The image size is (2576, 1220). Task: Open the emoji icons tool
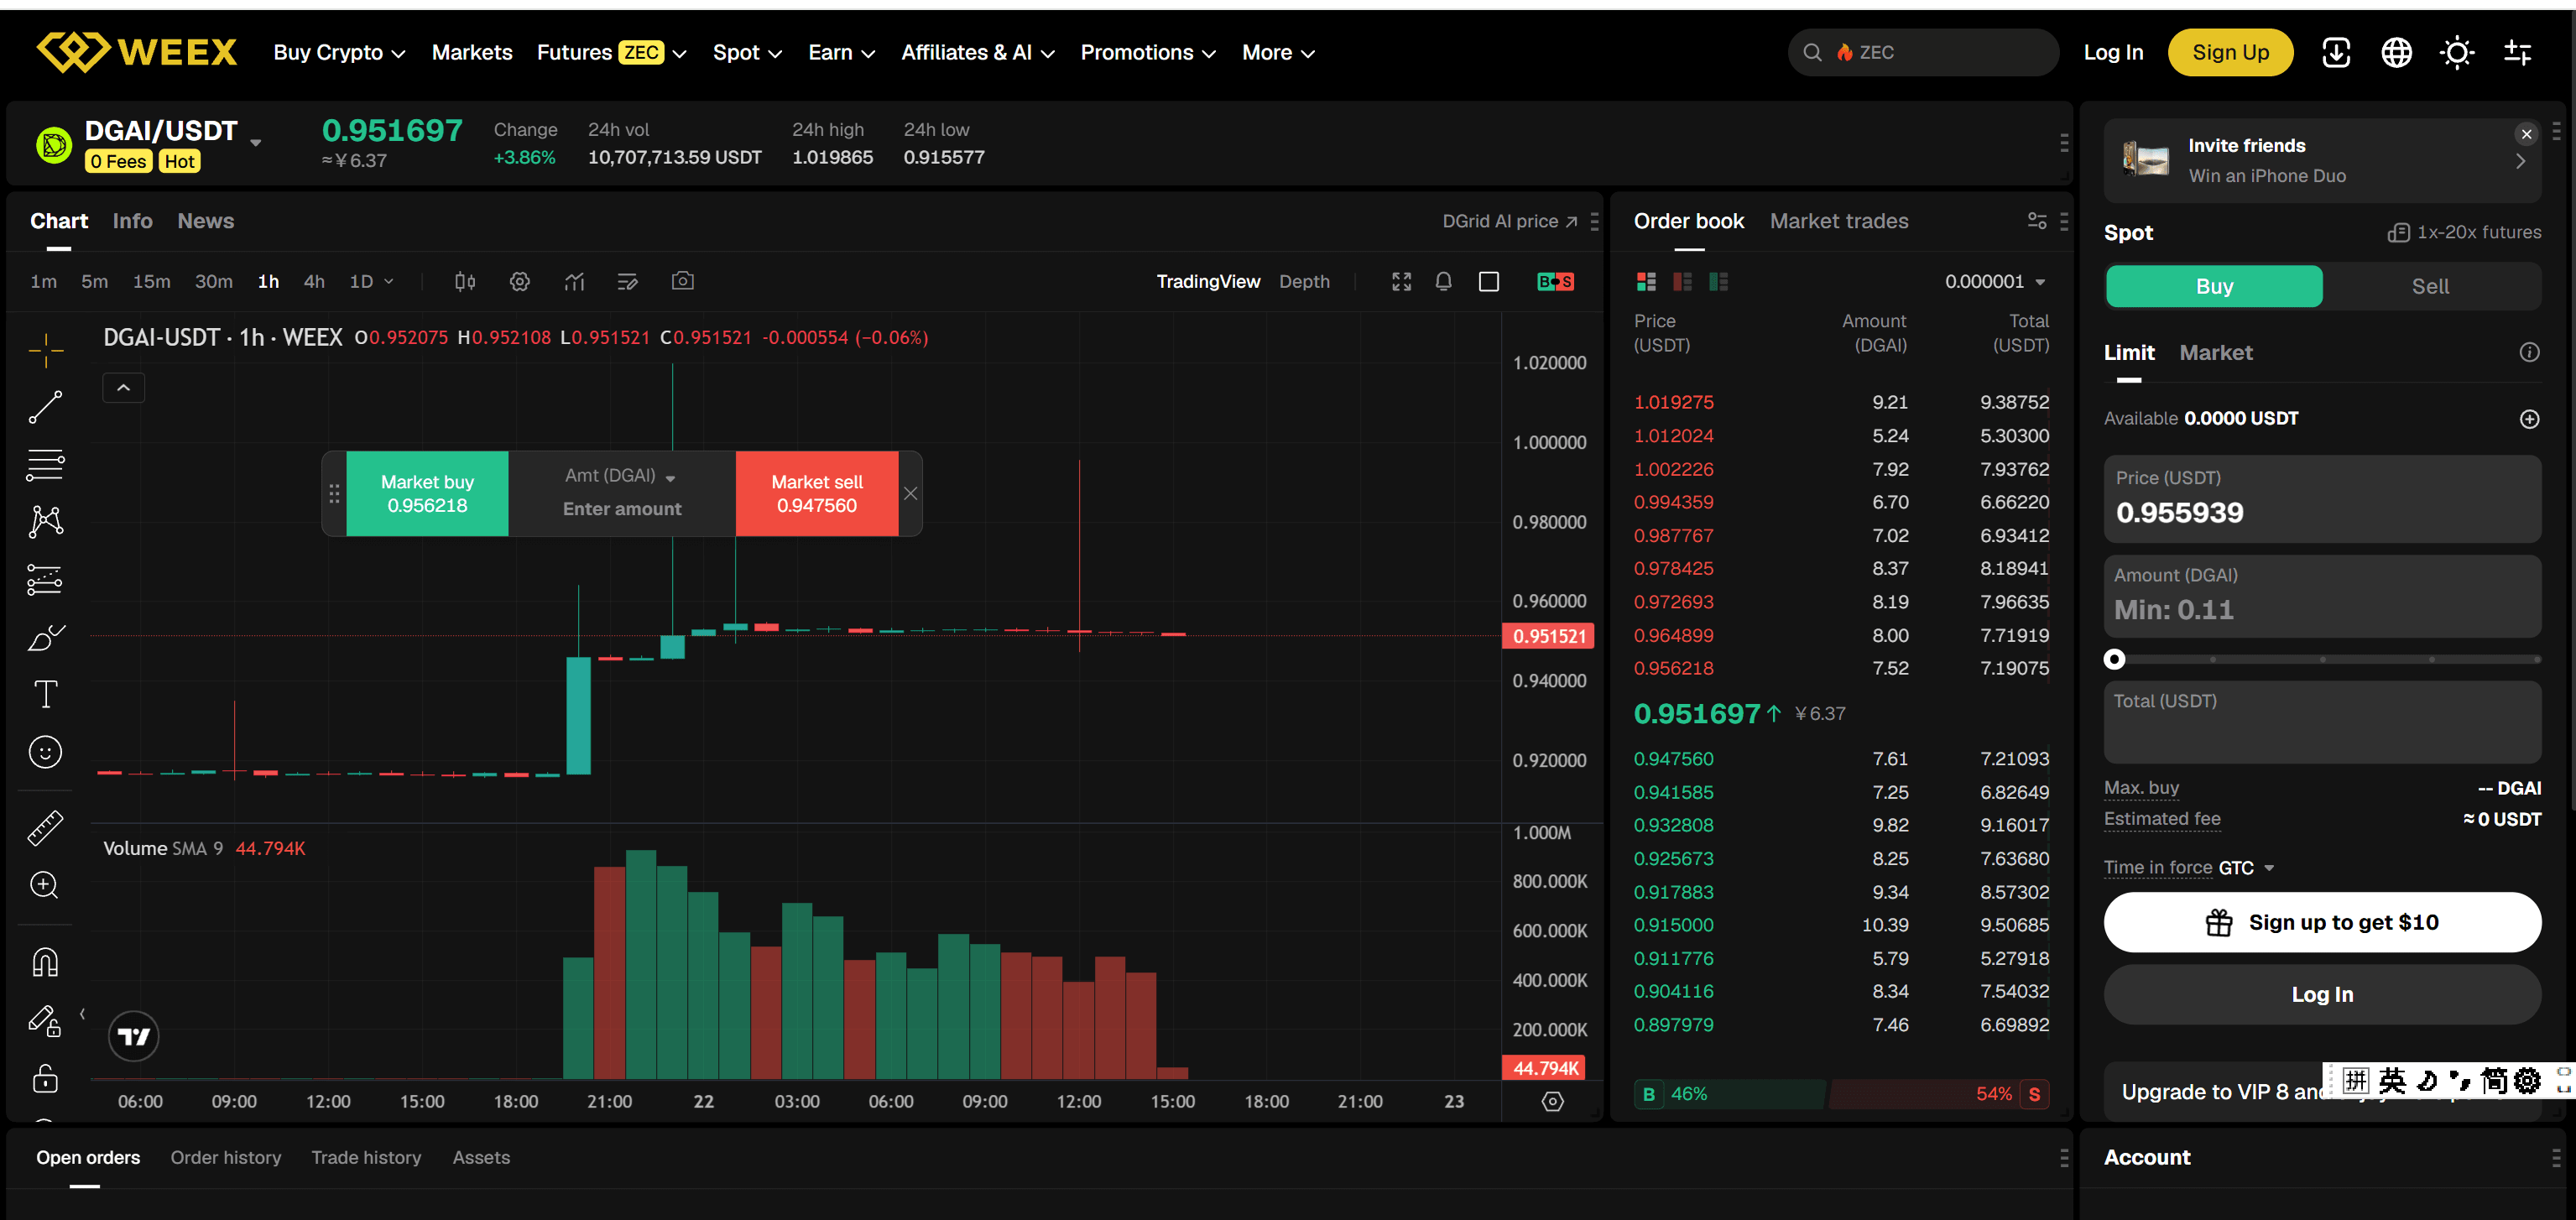click(45, 752)
